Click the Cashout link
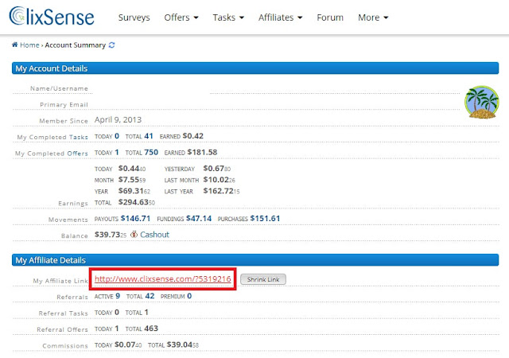509x358 pixels. pyautogui.click(x=154, y=235)
